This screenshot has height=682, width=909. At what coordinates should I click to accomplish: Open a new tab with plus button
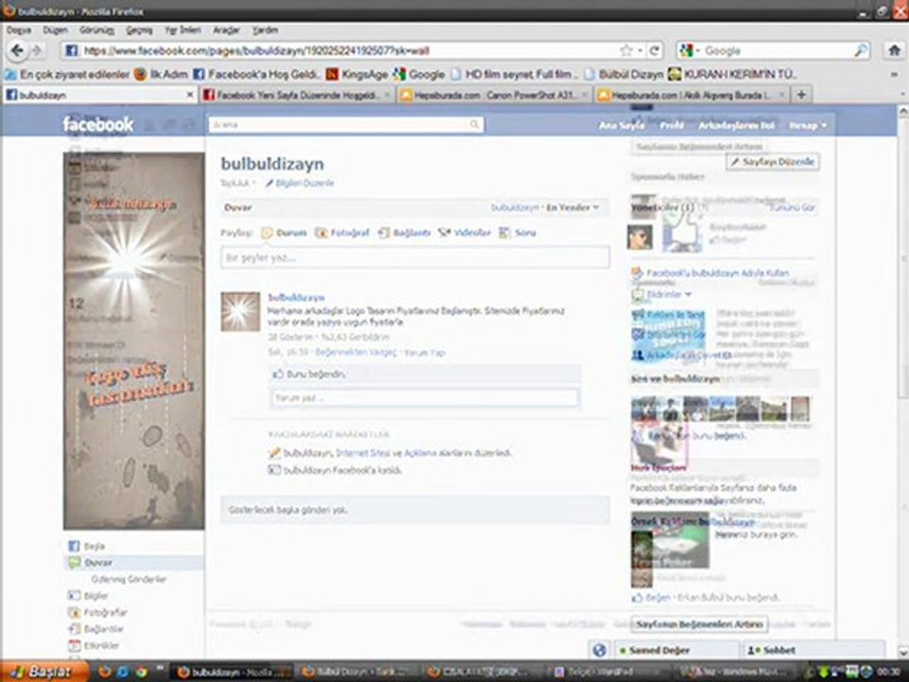tap(801, 95)
